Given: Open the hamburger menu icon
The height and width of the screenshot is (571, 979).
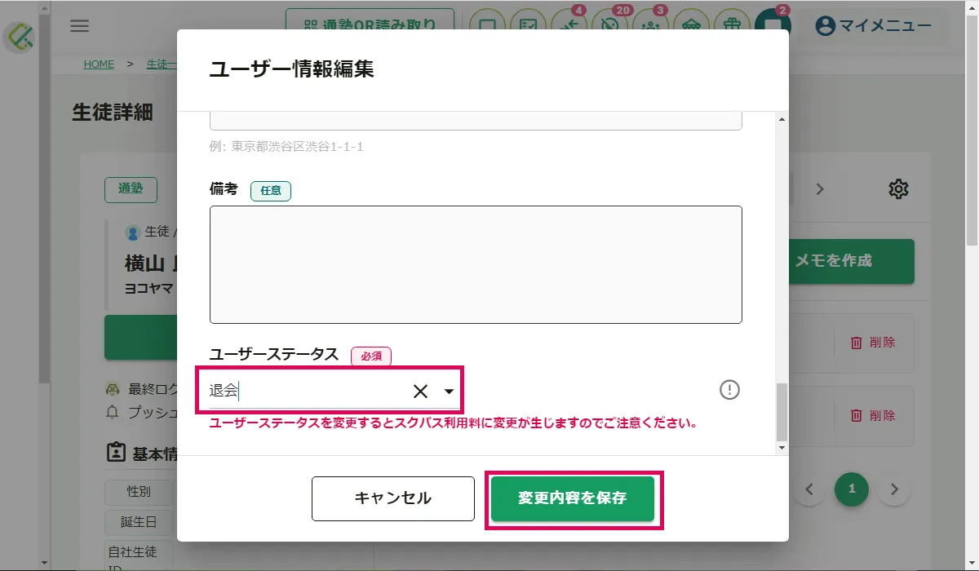Looking at the screenshot, I should point(79,26).
